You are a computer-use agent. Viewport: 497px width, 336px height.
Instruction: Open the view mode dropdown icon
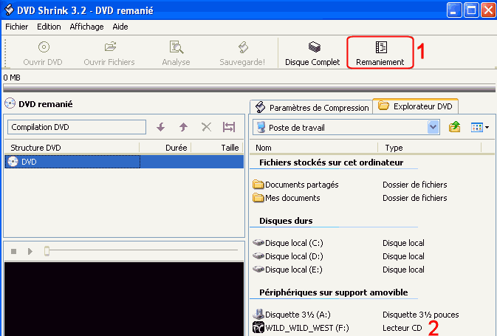[480, 128]
